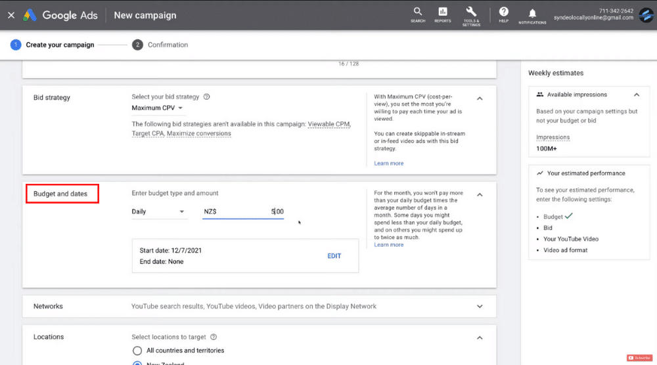Screen dimensions: 657x365
Task: Click the account email address
Action: click(593, 18)
